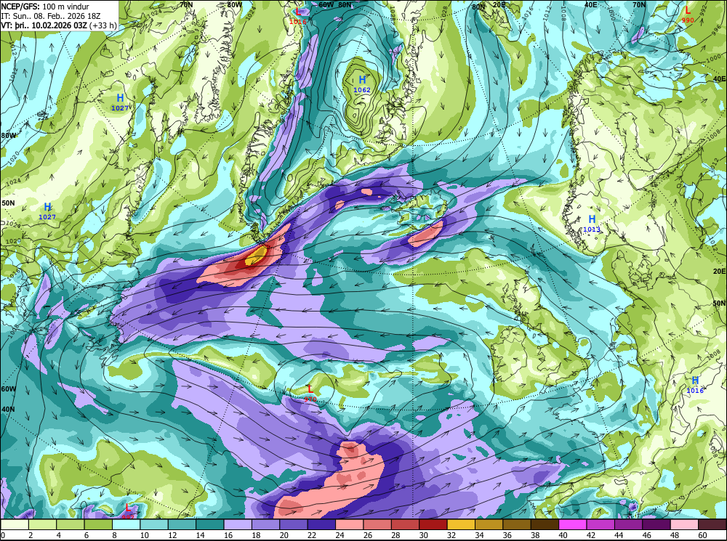
Task: Pick the pale yellow 0–2 legend swatch
Action: click(15, 524)
